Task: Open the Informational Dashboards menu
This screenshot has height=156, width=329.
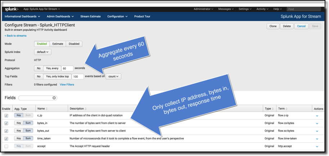Action: pos(22,17)
